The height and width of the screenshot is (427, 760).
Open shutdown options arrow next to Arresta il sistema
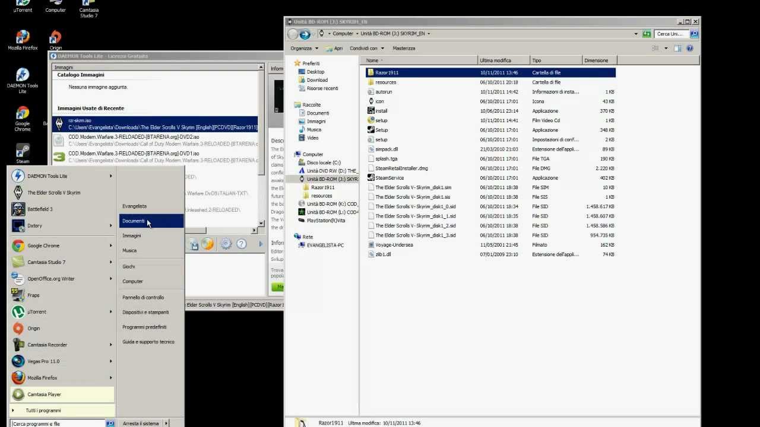[166, 423]
